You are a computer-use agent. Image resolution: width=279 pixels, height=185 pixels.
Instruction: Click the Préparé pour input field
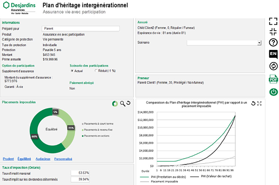(81, 28)
